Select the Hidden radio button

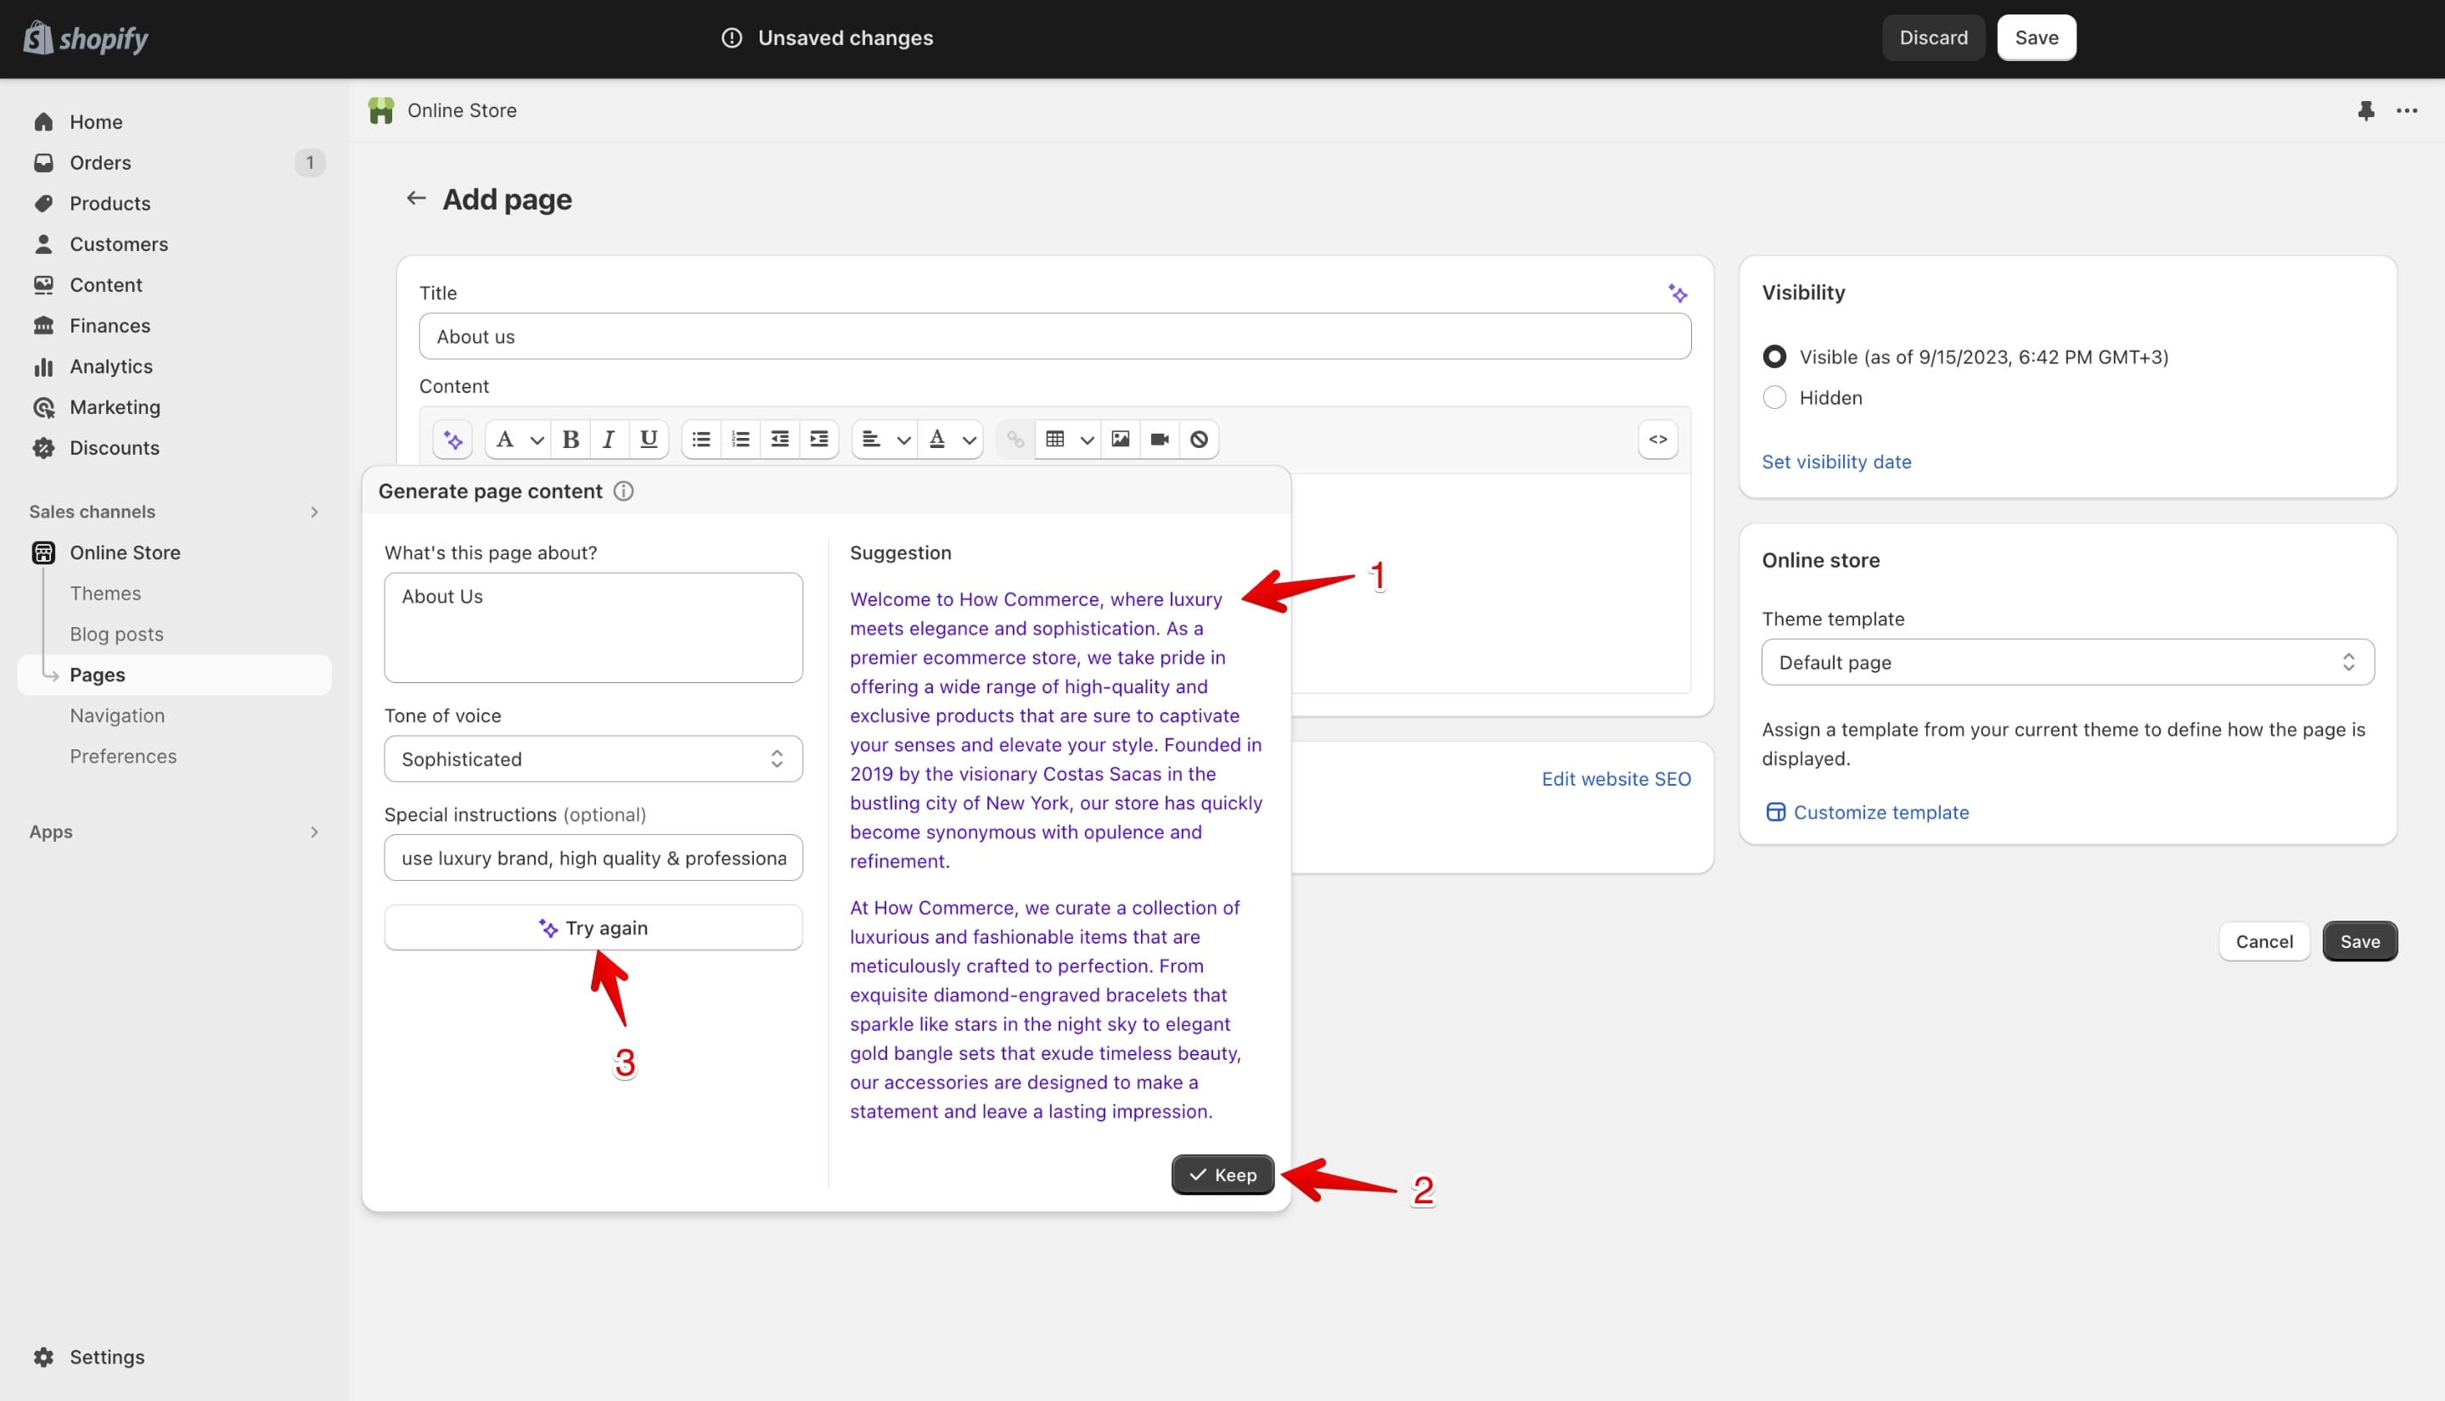tap(1774, 397)
